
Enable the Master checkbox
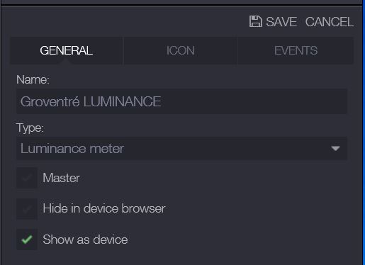pyautogui.click(x=27, y=178)
